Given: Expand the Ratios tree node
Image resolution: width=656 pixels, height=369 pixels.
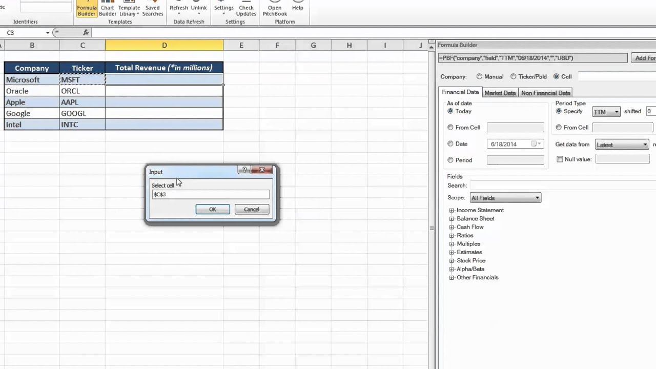Looking at the screenshot, I should coord(452,235).
